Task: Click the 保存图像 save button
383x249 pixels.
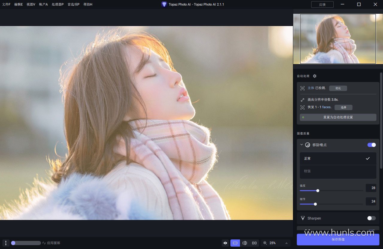Action: tap(338, 239)
